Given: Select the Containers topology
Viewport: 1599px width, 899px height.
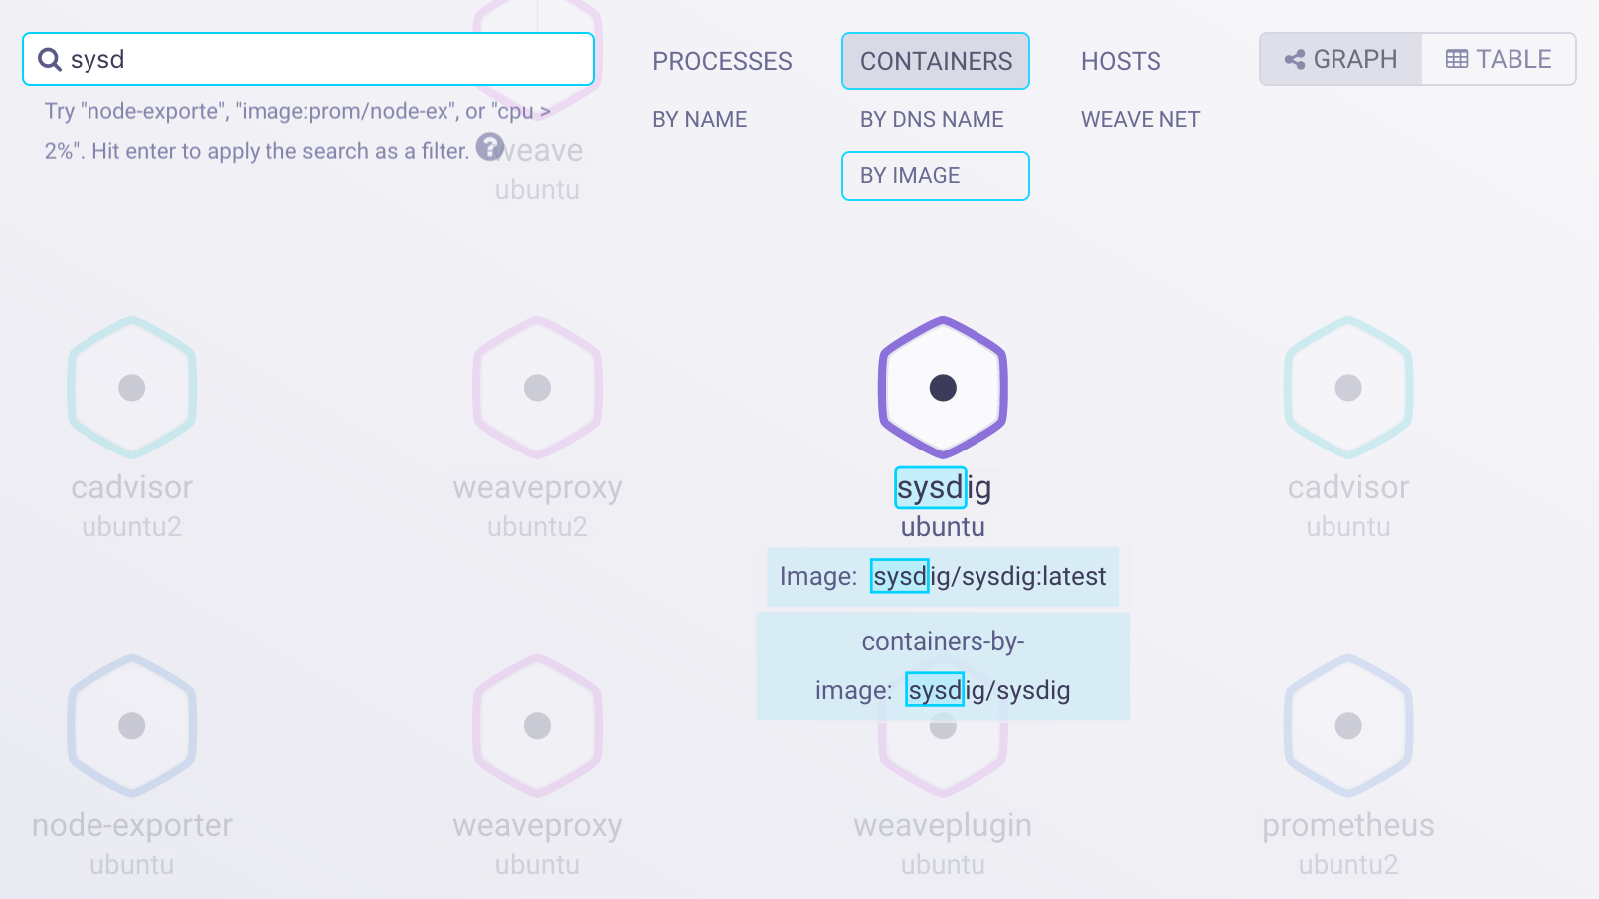Looking at the screenshot, I should (936, 62).
